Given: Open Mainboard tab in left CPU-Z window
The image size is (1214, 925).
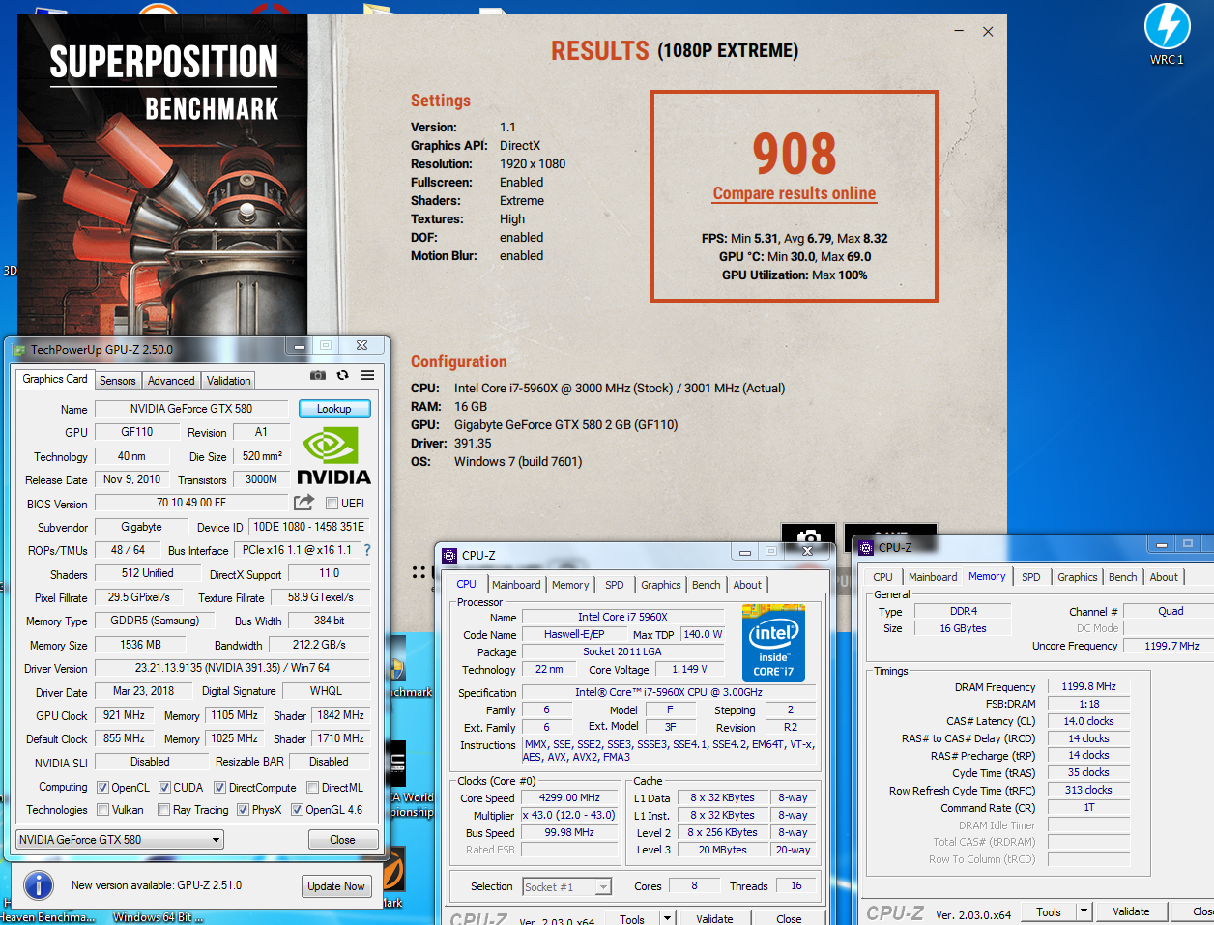Looking at the screenshot, I should 516,585.
